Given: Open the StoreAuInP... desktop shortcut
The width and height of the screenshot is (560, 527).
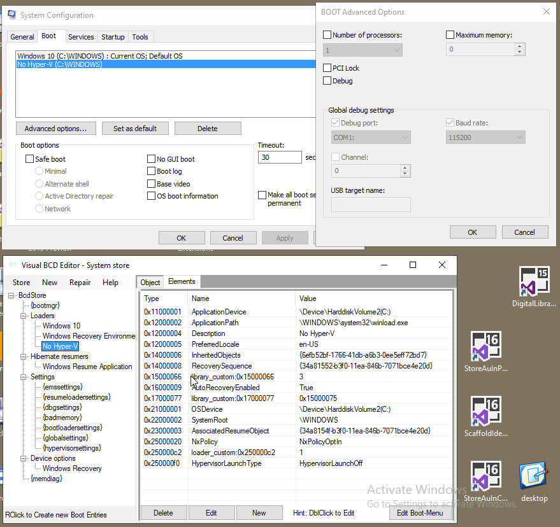Looking at the screenshot, I should 485,351.
